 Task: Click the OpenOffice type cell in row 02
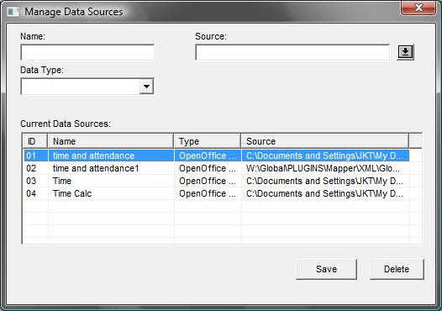pyautogui.click(x=208, y=168)
